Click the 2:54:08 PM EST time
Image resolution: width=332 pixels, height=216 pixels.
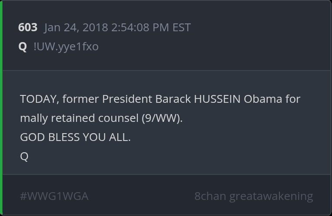pos(151,27)
